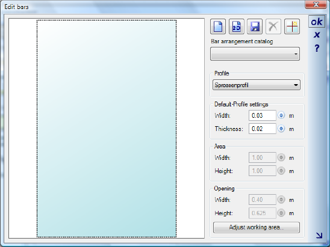The height and width of the screenshot is (247, 330).
Task: Click the Adjust working area button
Action: [257, 227]
